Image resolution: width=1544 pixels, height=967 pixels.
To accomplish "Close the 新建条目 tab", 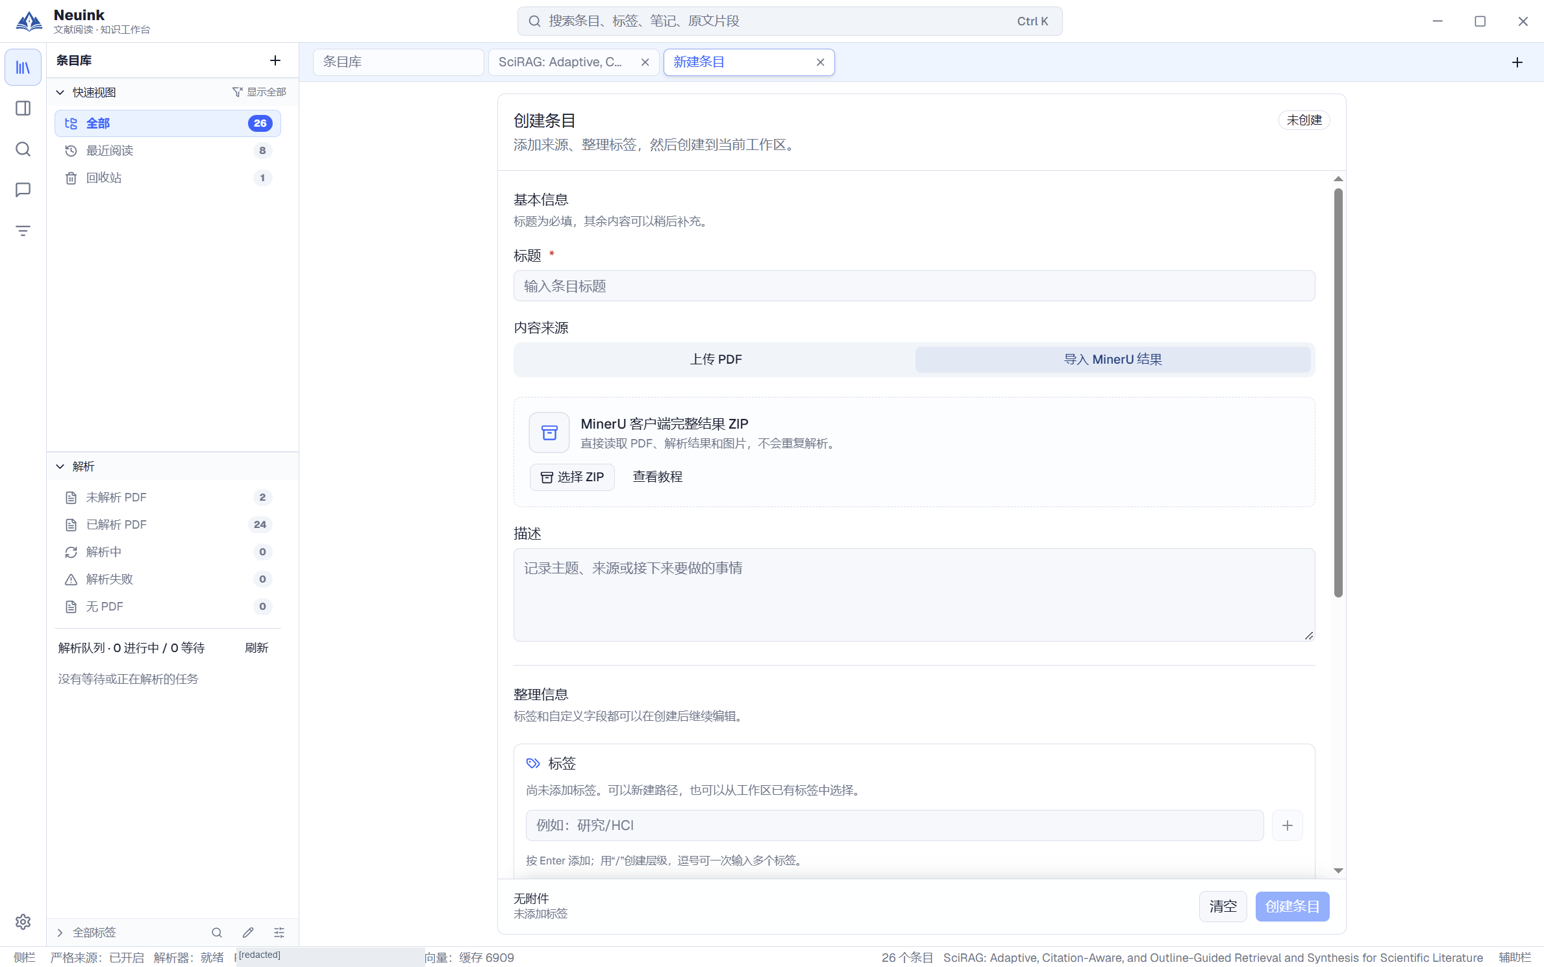I will click(820, 62).
